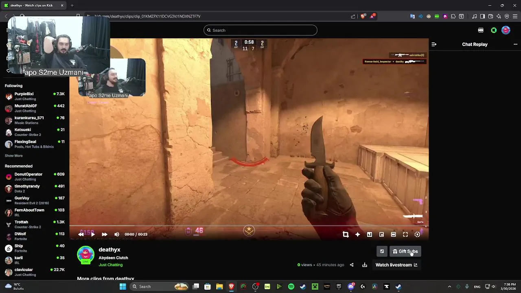Open the stats bar-chart icon in player
The image size is (521, 293).
point(370,234)
